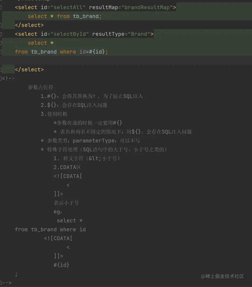Click the '<!--' comment opening line
The width and height of the screenshot is (252, 287).
tap(8, 79)
